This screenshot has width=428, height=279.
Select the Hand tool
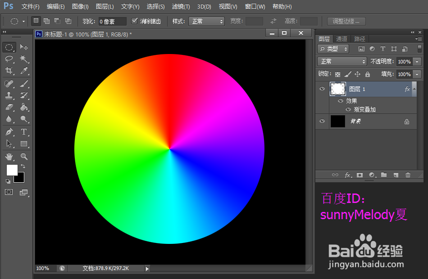(x=9, y=156)
